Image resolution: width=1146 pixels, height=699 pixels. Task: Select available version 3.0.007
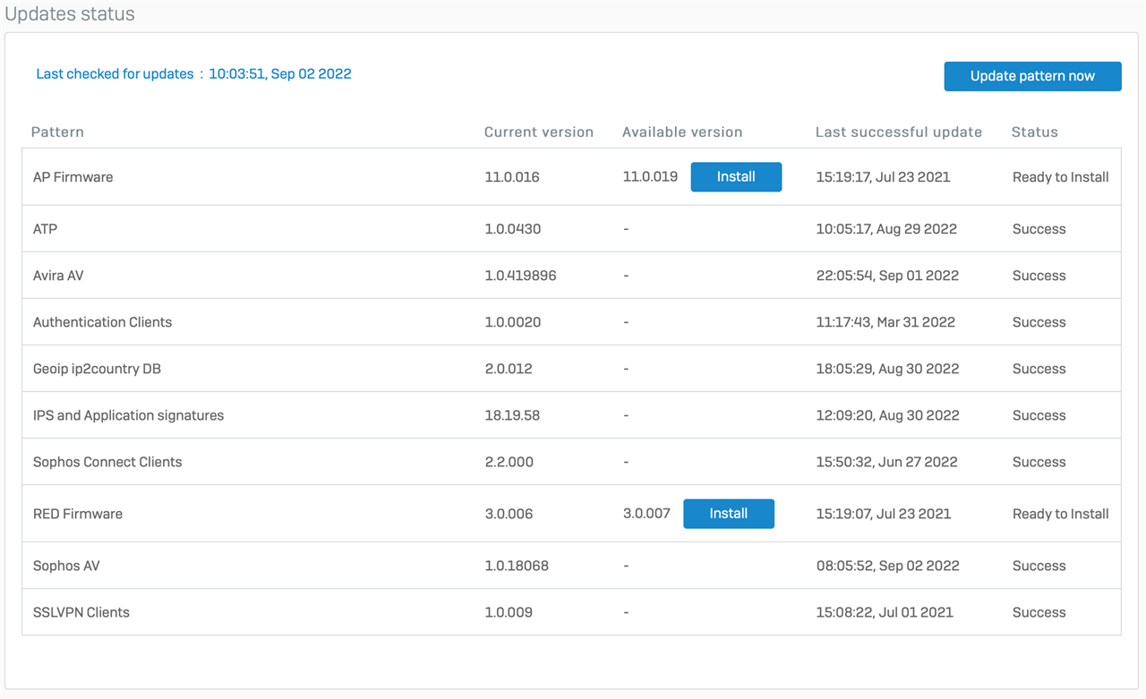coord(646,514)
